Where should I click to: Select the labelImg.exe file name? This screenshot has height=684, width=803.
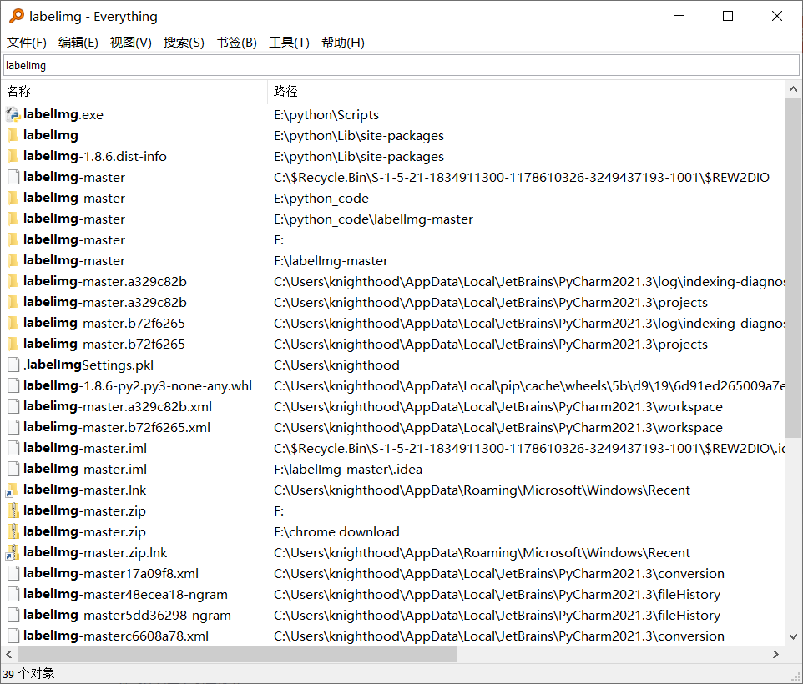pyautogui.click(x=63, y=114)
